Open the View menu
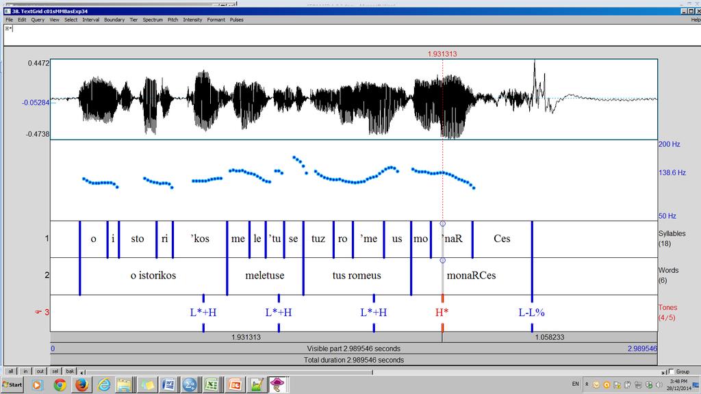The width and height of the screenshot is (701, 394). tap(54, 20)
